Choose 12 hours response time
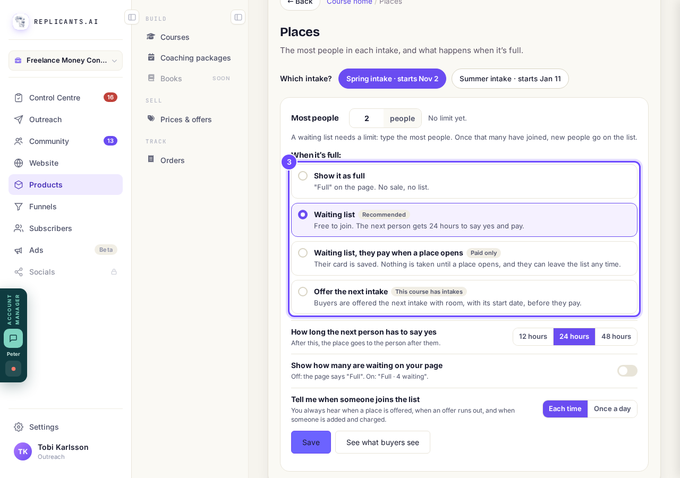 pyautogui.click(x=533, y=337)
